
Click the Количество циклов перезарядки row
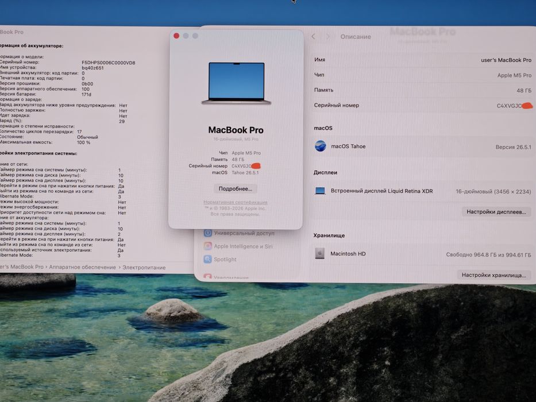(41, 132)
